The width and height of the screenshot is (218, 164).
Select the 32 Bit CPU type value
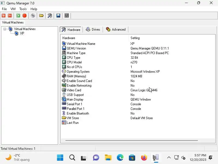pyautogui.click(x=134, y=58)
